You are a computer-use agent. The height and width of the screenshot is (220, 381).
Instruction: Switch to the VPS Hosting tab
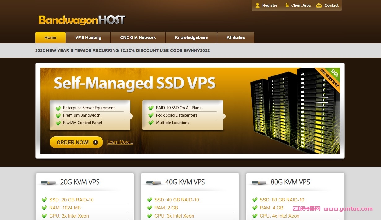(x=88, y=37)
